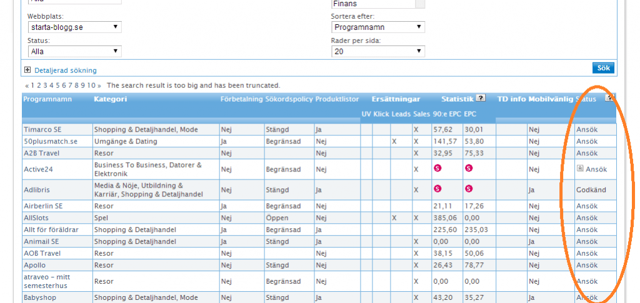Image resolution: width=640 pixels, height=303 pixels.
Task: Sort by the Programnamn column header
Action: coord(47,99)
